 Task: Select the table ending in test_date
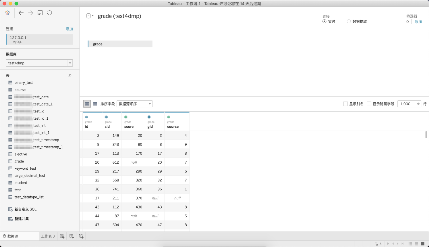tap(31, 97)
